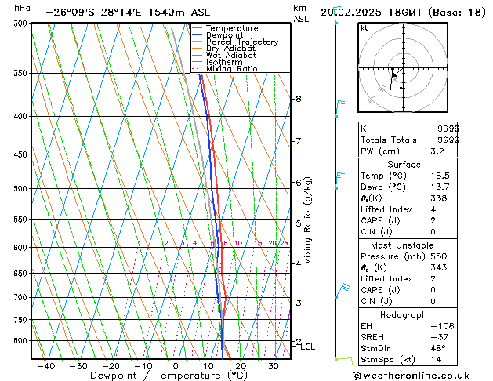
Task: Click the Isotherm legend entry
Action: point(225,62)
